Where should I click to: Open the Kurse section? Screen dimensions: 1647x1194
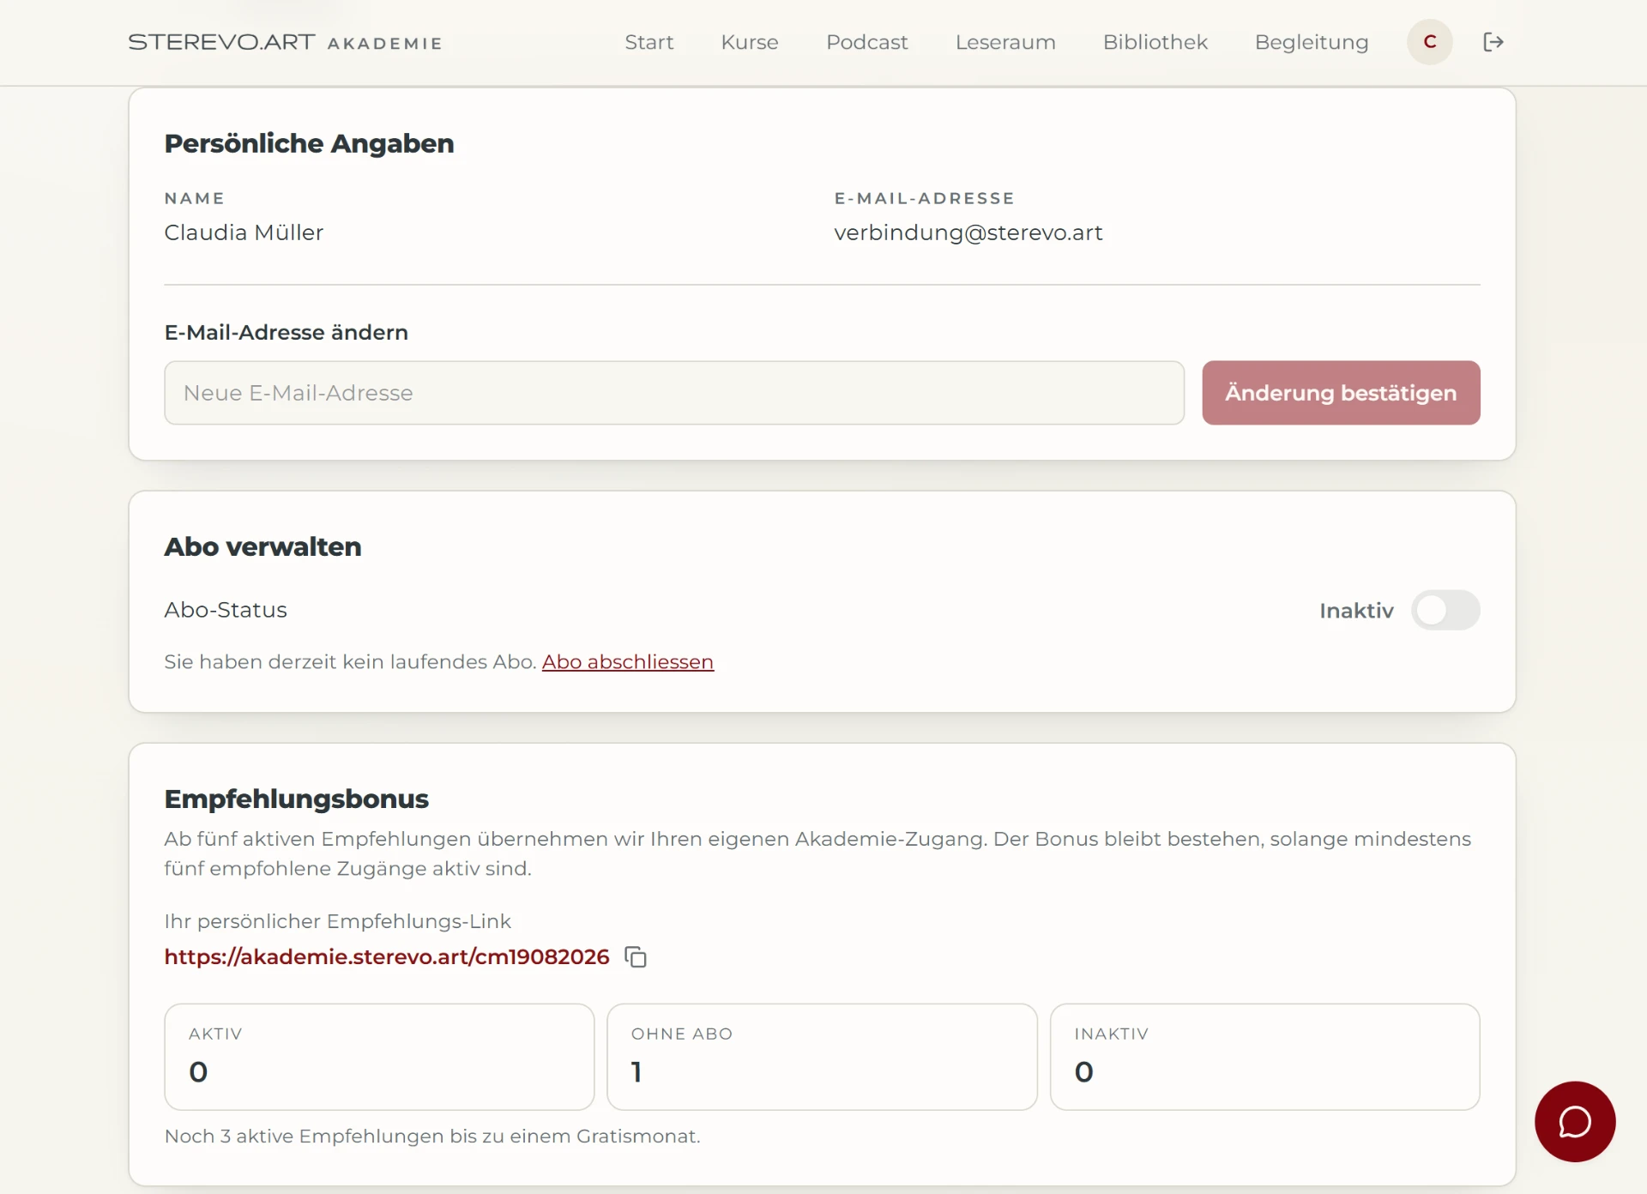(749, 42)
